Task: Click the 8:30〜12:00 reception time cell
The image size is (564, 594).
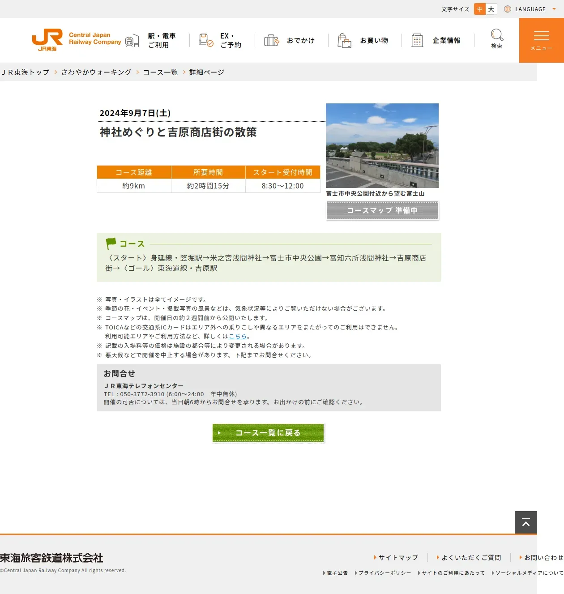Action: 283,186
